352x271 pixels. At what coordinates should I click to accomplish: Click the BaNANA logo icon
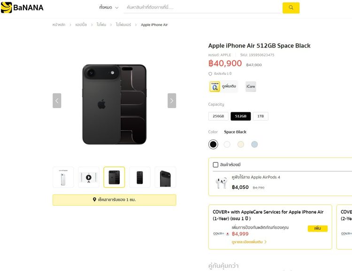pyautogui.click(x=7, y=8)
